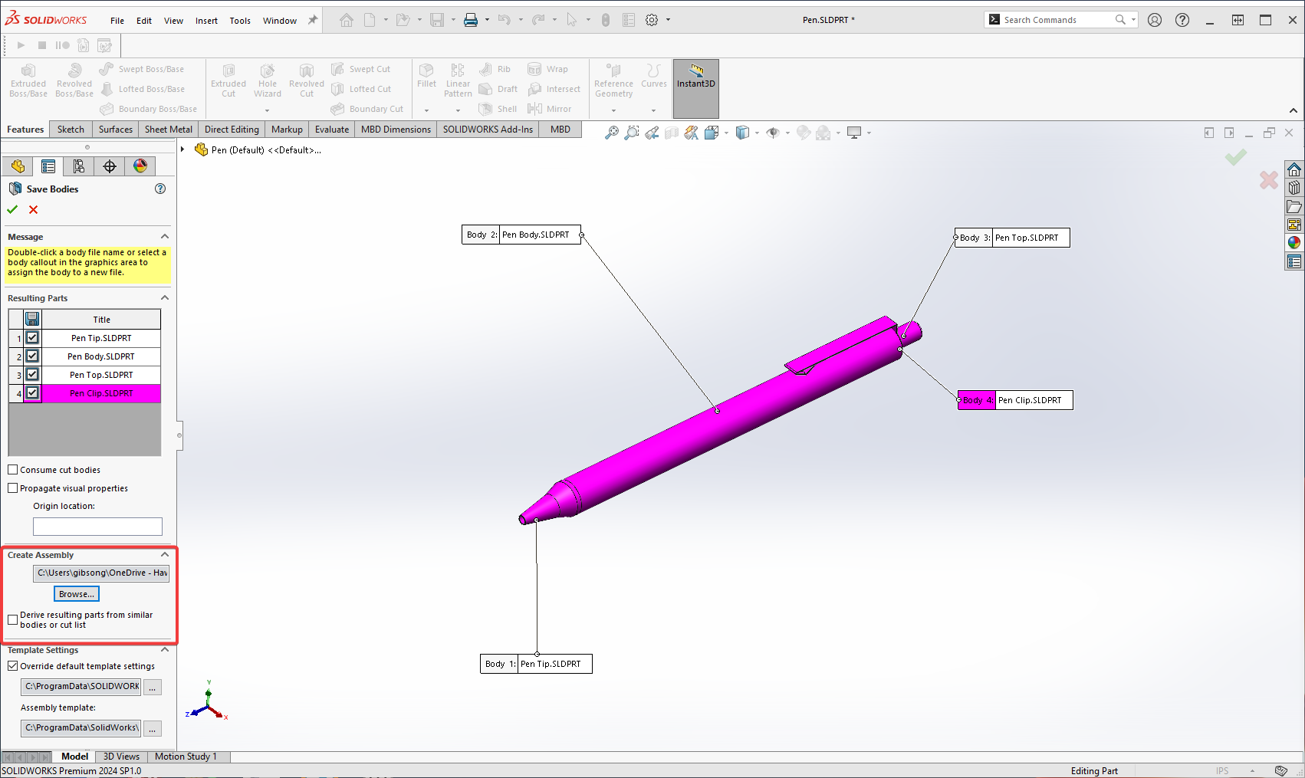
Task: Open Save Bodies help icon
Action: [x=160, y=189]
